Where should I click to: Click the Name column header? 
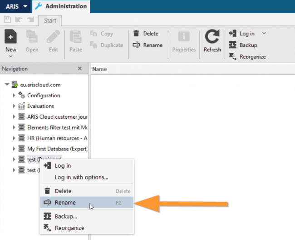tap(99, 70)
